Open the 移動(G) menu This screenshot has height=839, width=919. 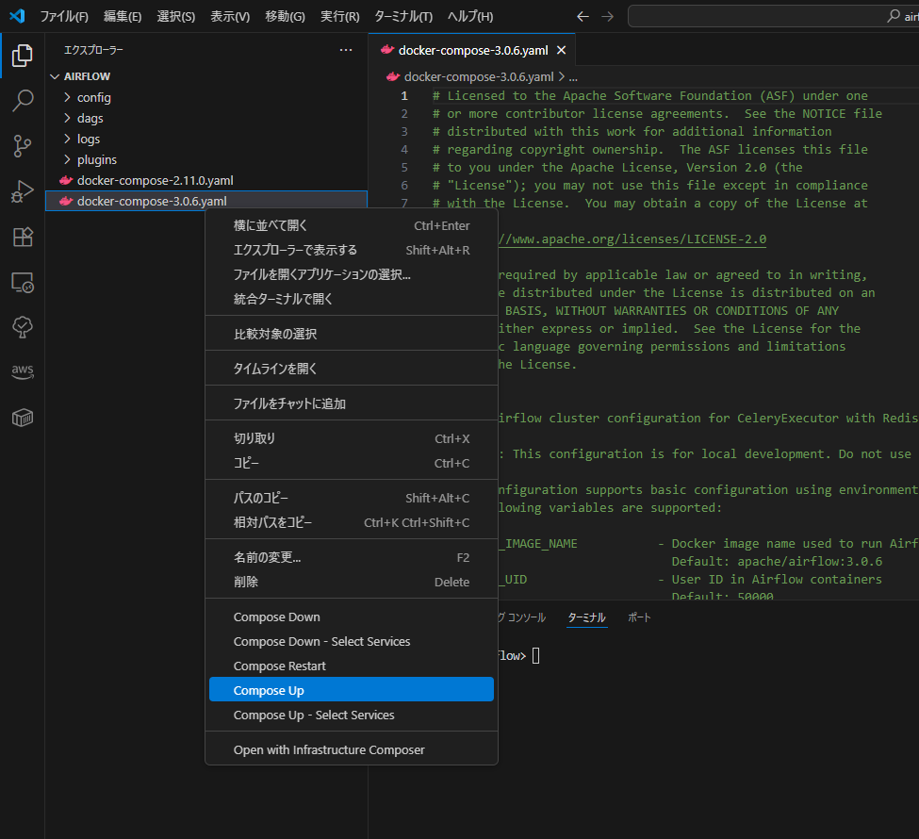click(285, 16)
